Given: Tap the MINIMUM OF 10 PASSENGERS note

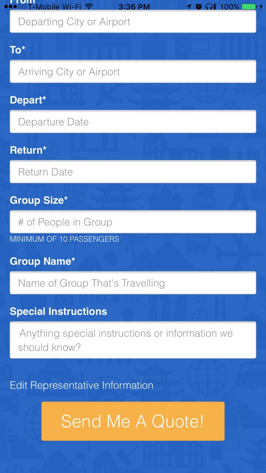Looking at the screenshot, I should tap(64, 239).
